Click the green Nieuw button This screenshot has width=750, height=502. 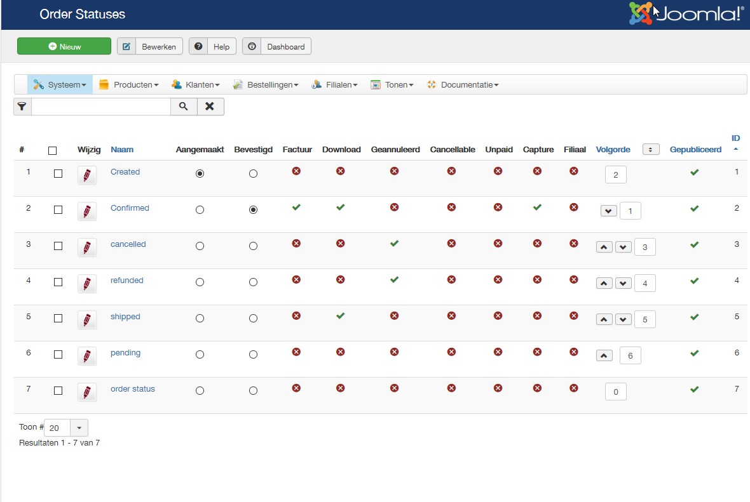coord(64,46)
